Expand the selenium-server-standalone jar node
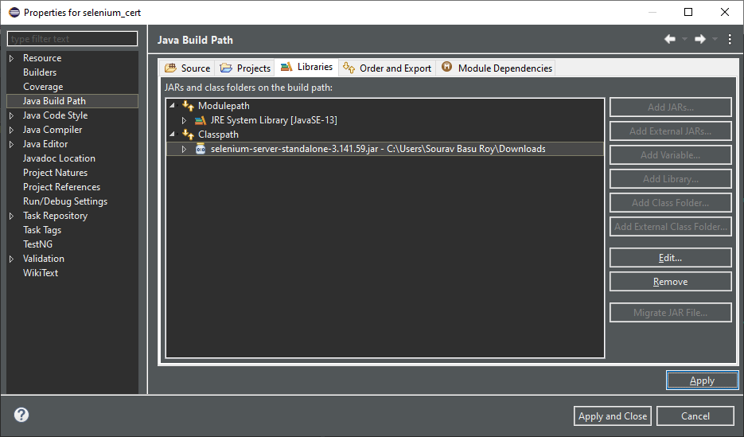Screen dimensions: 744x437 pos(184,149)
